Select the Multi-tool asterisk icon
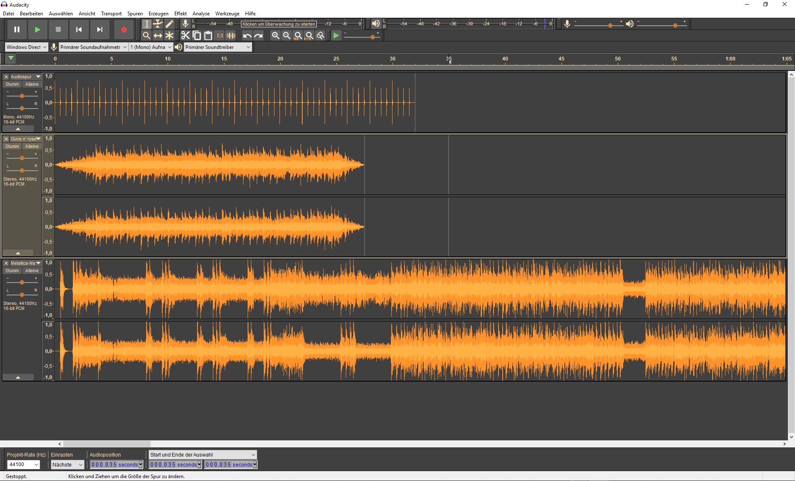 [x=169, y=36]
